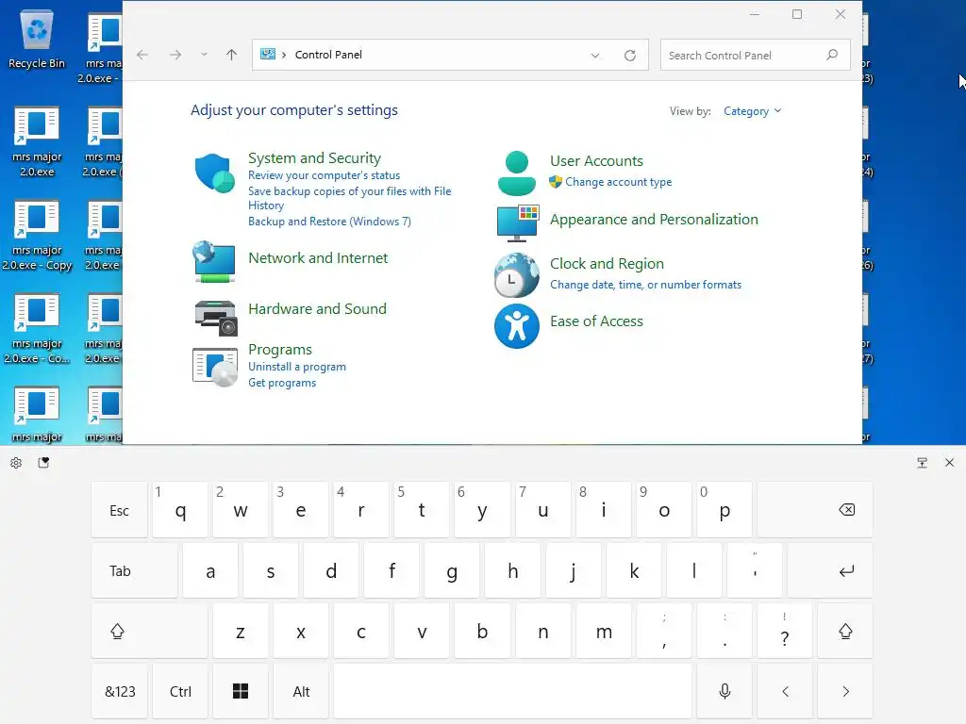Screen dimensions: 966x724
Task: Click Uninstall a program
Action: (297, 367)
